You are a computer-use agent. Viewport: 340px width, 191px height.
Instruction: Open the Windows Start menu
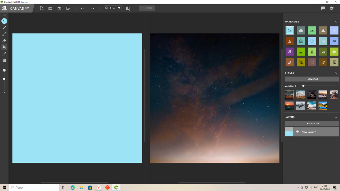point(4,187)
